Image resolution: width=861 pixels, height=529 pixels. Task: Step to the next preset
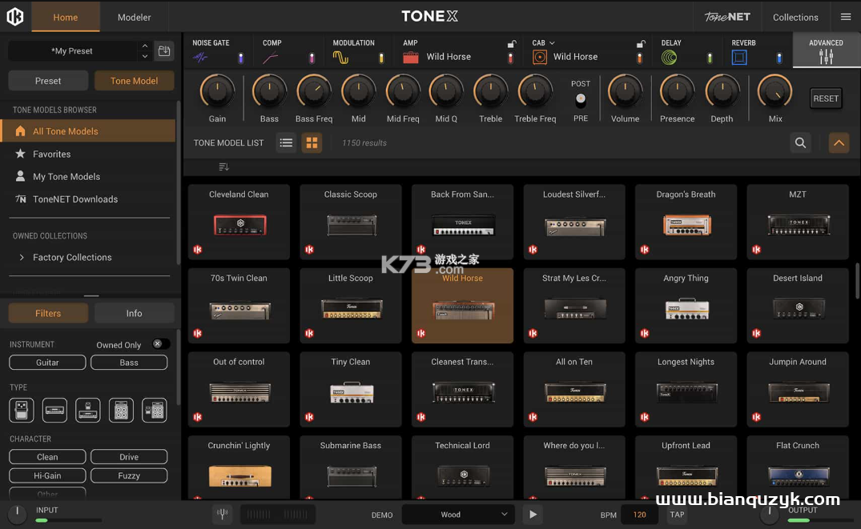(x=145, y=56)
